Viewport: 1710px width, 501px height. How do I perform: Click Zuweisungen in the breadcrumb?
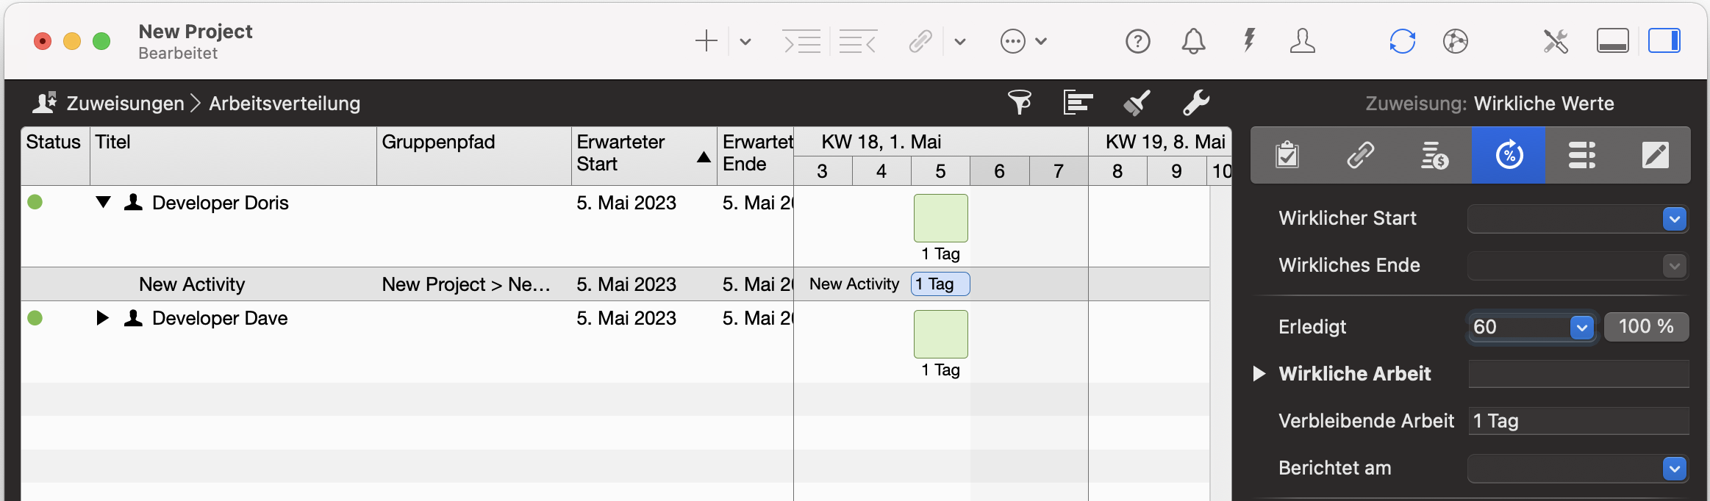pos(125,104)
